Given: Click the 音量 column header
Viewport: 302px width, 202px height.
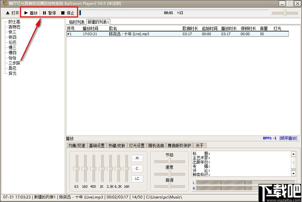Looking at the screenshot, I should pos(264,28).
